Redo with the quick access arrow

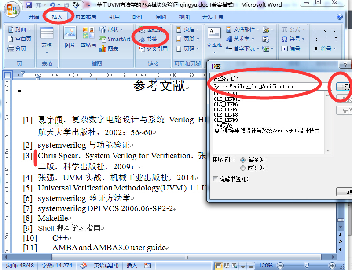[66, 5]
